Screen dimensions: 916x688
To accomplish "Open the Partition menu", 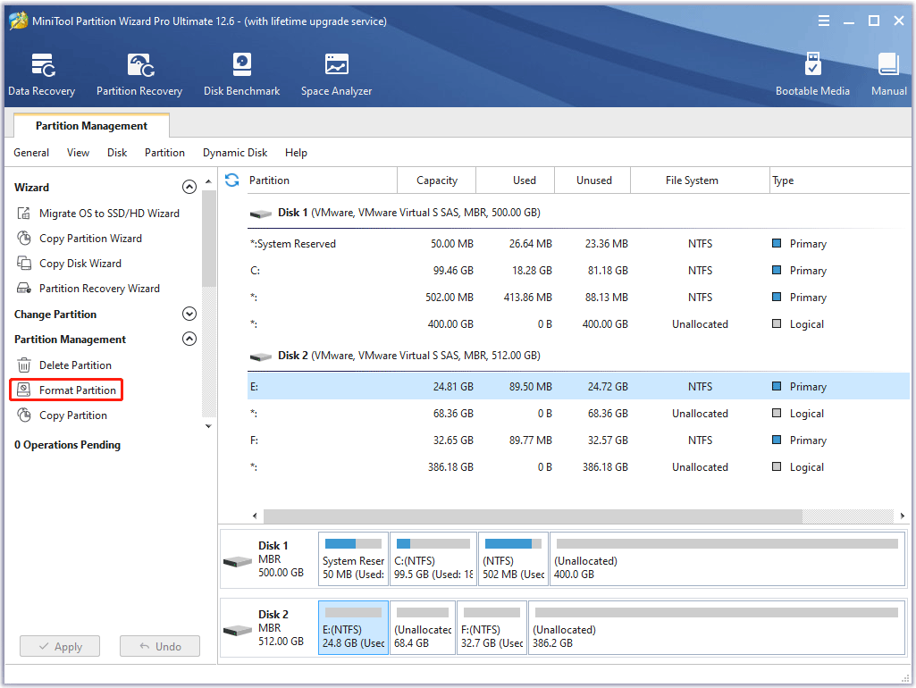I will [164, 153].
